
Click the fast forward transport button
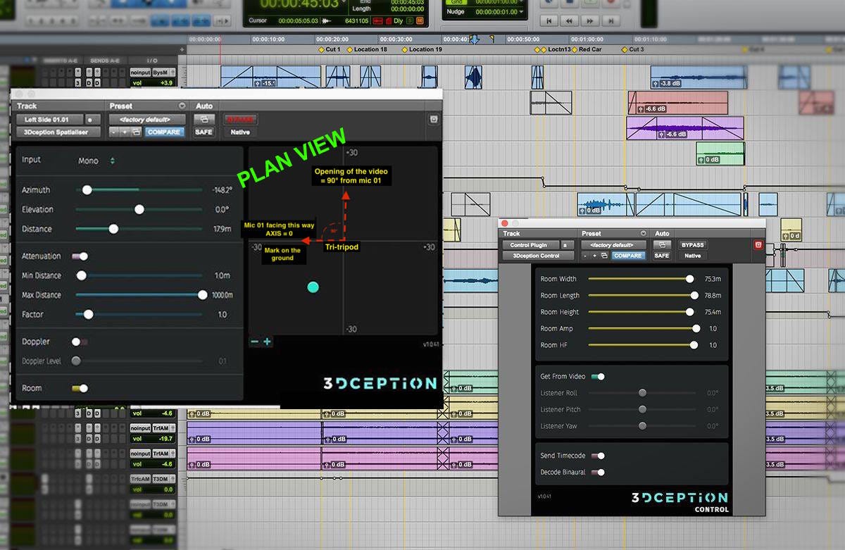point(590,21)
